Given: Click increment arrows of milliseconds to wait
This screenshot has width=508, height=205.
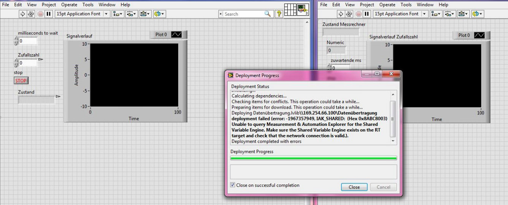Looking at the screenshot, I should click(16, 41).
